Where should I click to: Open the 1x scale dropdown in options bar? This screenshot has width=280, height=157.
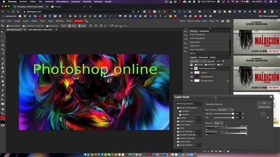coord(63,26)
